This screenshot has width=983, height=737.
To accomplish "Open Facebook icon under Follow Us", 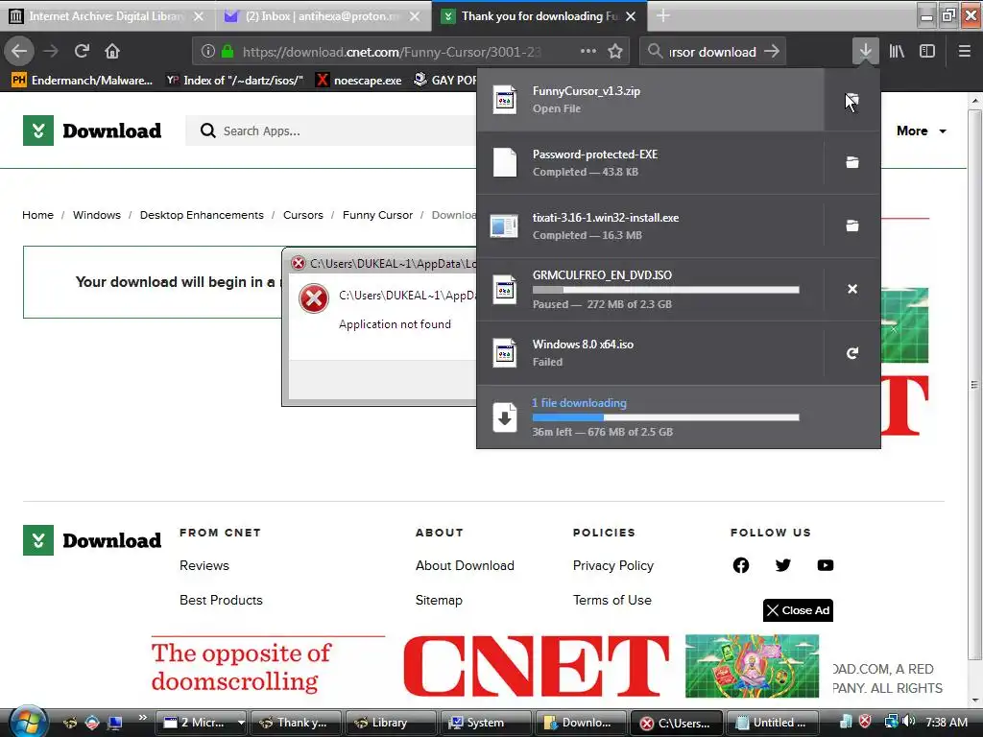I will pos(741,565).
